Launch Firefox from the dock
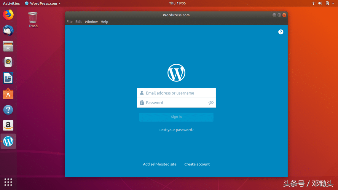Viewport: 338px width, 190px height. tap(8, 15)
